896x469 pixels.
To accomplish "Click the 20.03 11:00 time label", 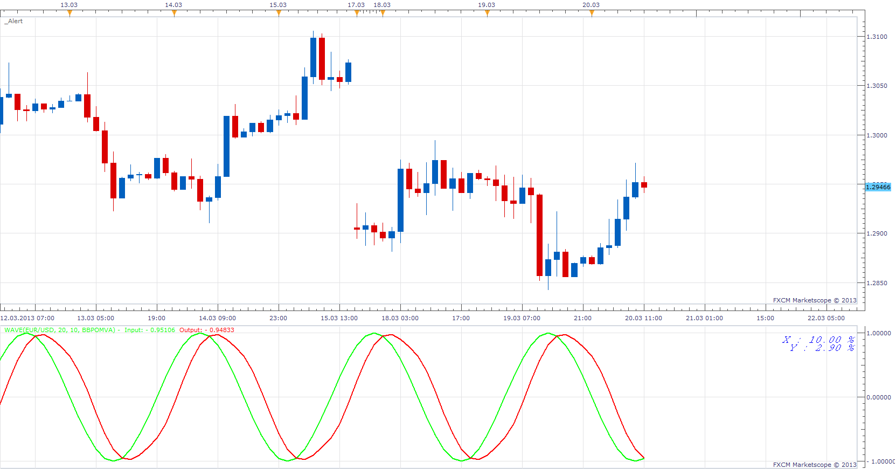I will 643,318.
